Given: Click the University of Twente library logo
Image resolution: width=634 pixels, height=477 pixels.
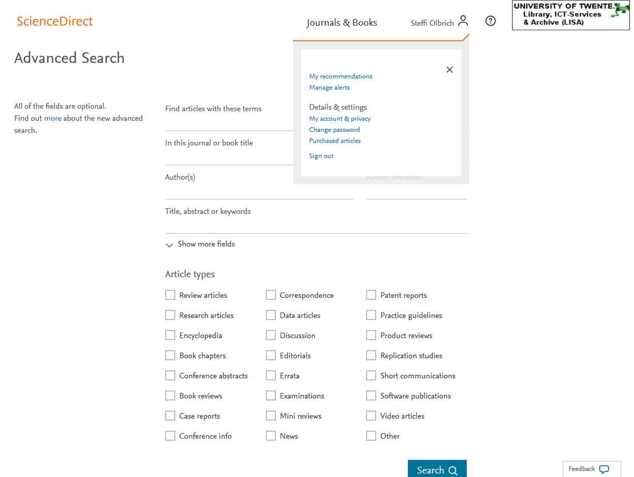Looking at the screenshot, I should click(x=571, y=15).
